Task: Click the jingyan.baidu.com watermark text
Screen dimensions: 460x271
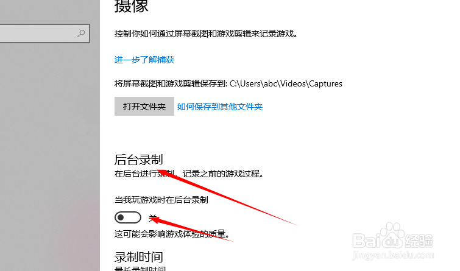Action: coord(393,255)
